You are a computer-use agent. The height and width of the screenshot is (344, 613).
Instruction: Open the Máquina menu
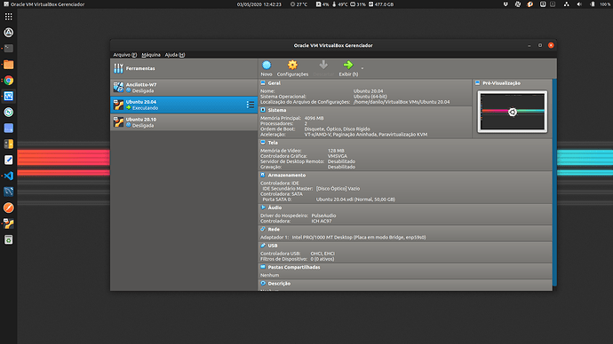coord(151,55)
